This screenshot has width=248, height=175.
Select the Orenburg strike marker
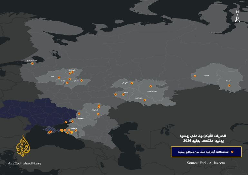pyautogui.click(x=145, y=100)
